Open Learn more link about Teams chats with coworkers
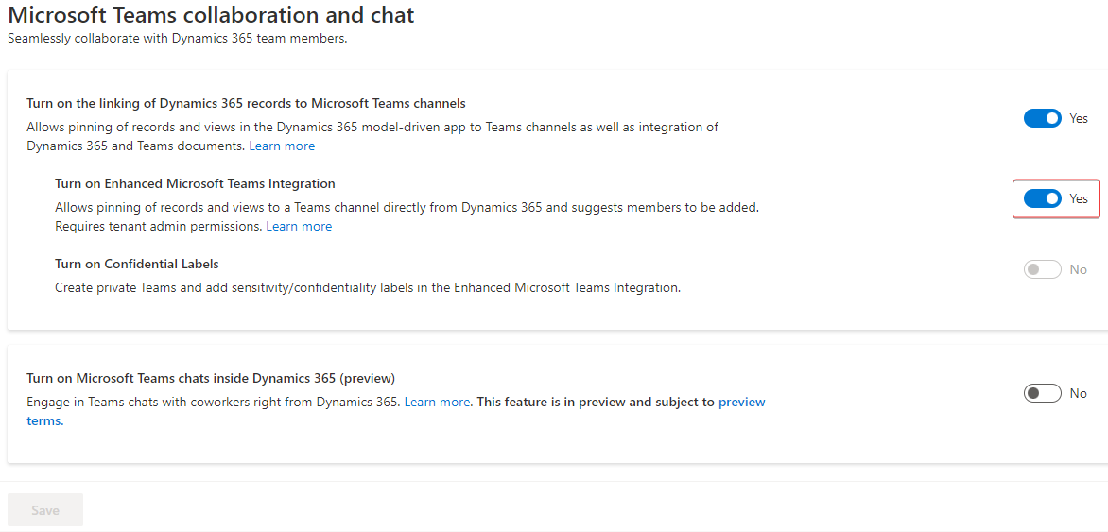 point(437,402)
